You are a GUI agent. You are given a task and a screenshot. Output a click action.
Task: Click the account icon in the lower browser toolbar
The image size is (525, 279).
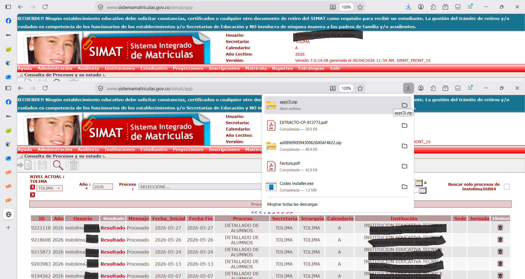click(x=421, y=88)
